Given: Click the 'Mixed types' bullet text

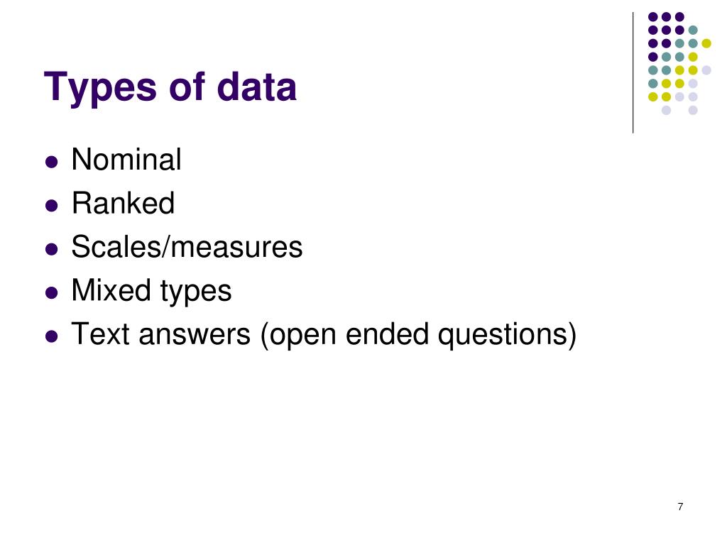Looking at the screenshot, I should tap(151, 291).
